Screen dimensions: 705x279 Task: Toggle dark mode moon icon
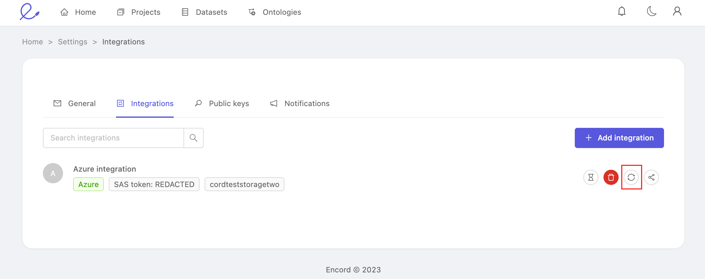click(652, 12)
